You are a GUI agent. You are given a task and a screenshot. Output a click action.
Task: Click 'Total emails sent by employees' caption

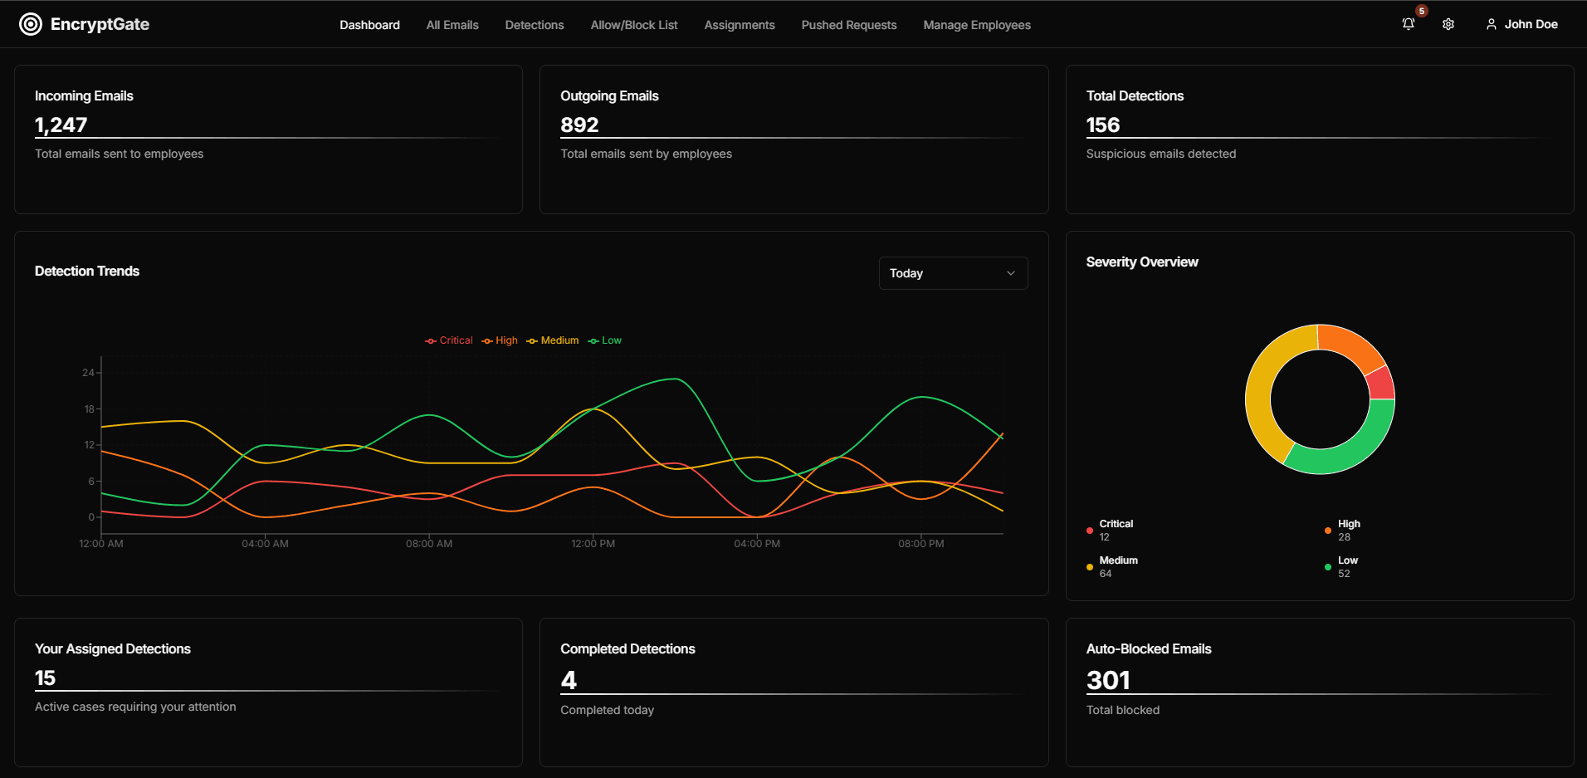[x=646, y=154]
